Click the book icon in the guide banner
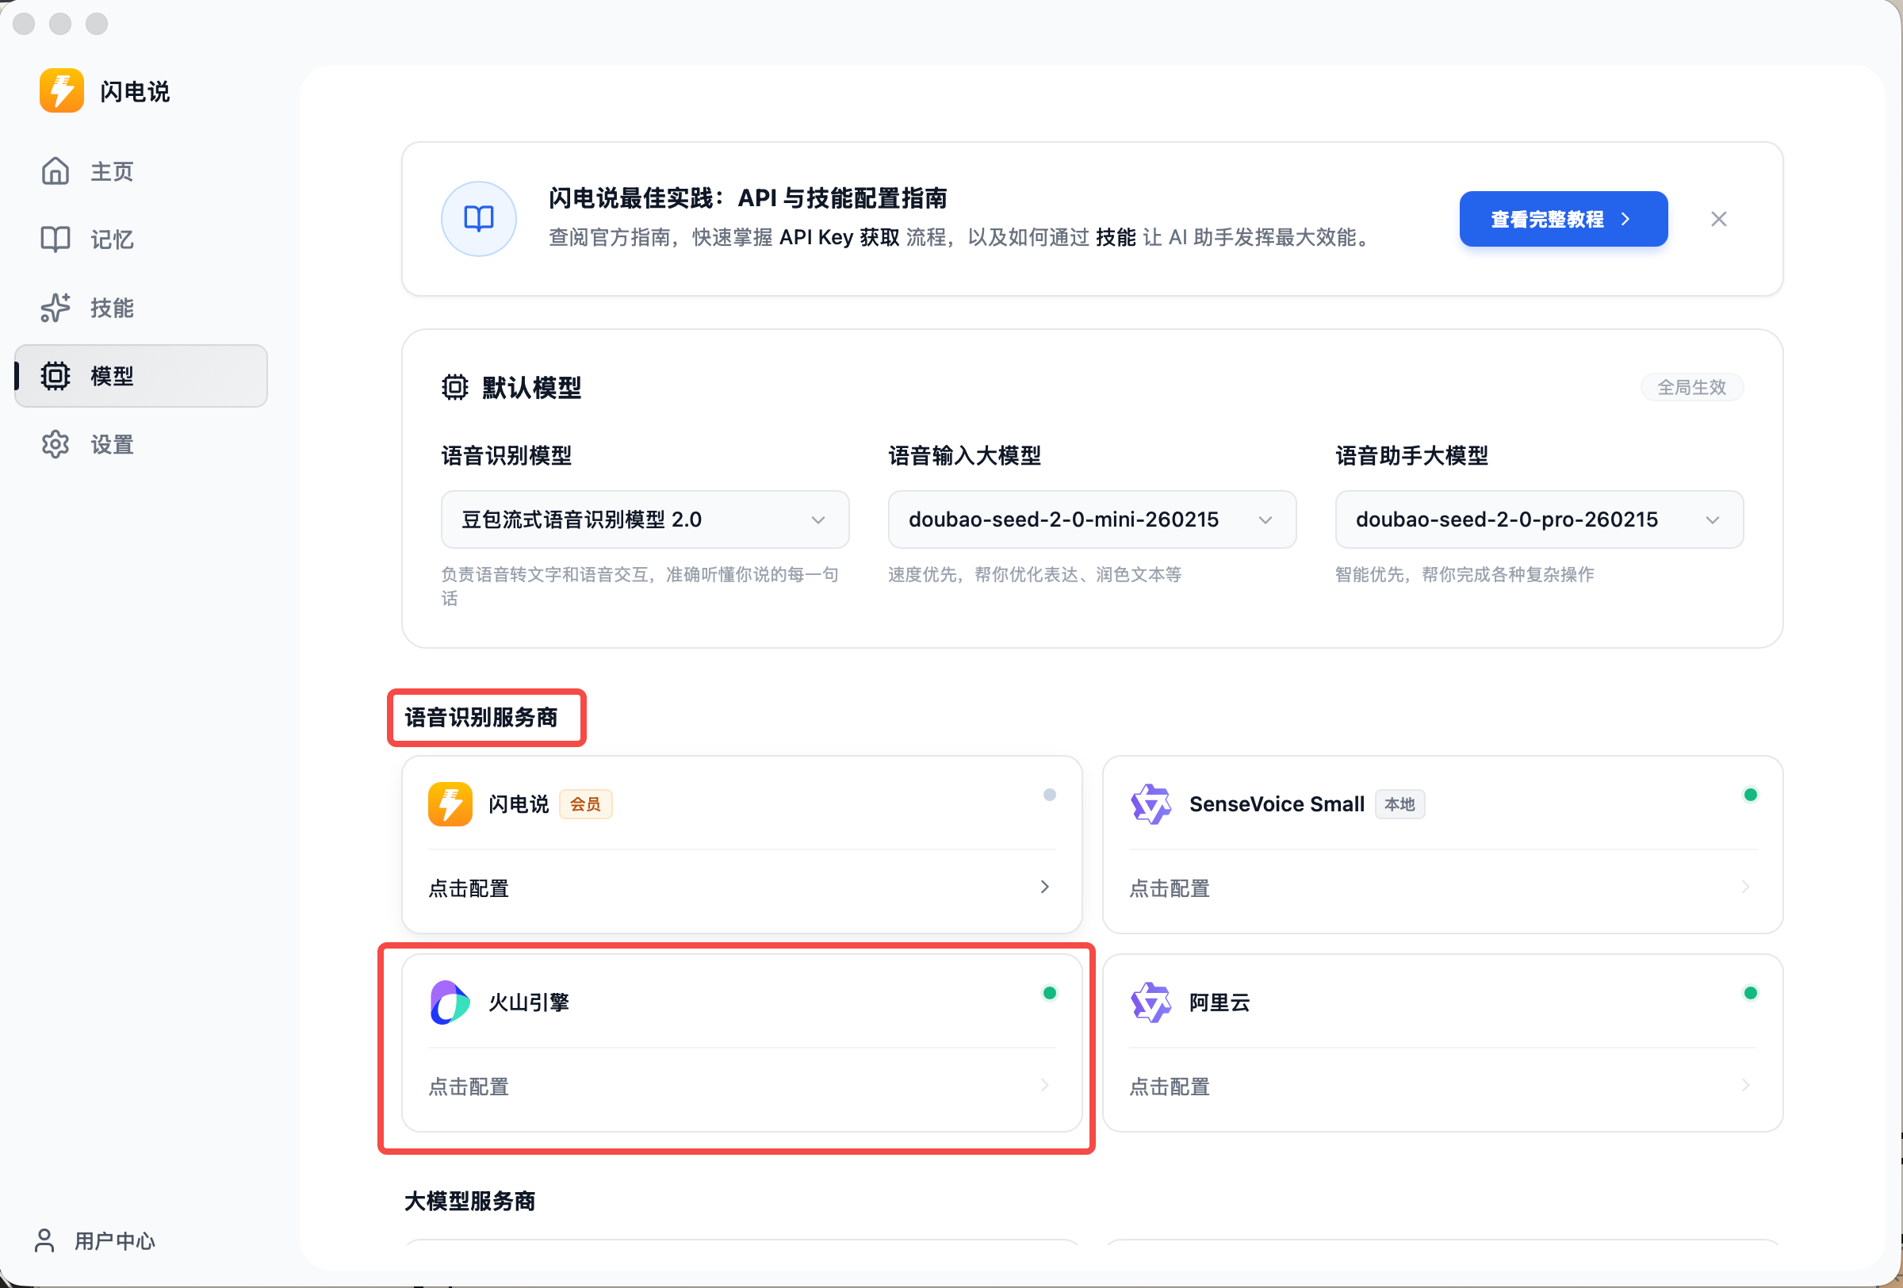The image size is (1903, 1288). [x=479, y=219]
